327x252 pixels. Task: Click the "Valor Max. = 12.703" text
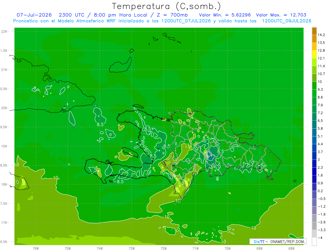(281, 15)
